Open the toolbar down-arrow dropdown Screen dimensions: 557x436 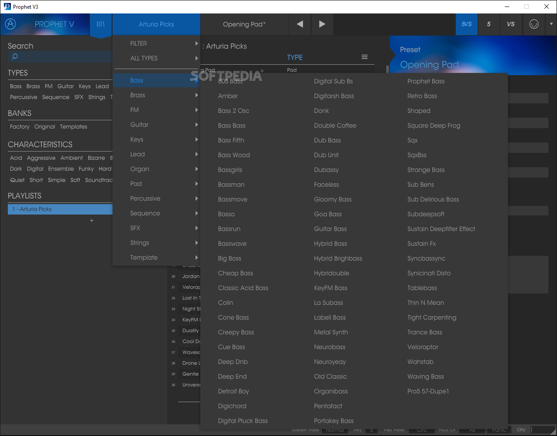click(551, 24)
